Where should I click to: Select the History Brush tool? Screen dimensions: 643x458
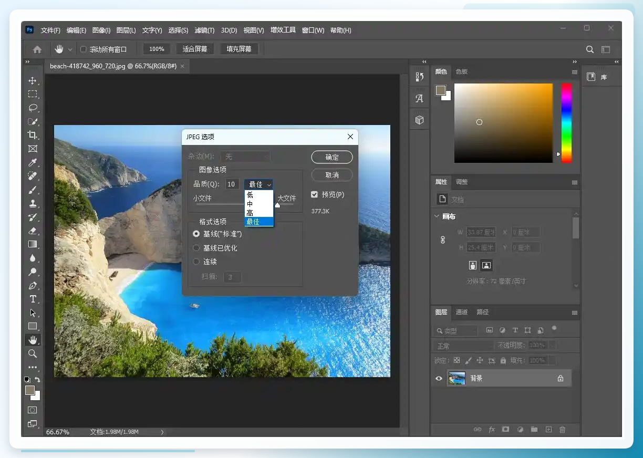pyautogui.click(x=33, y=217)
